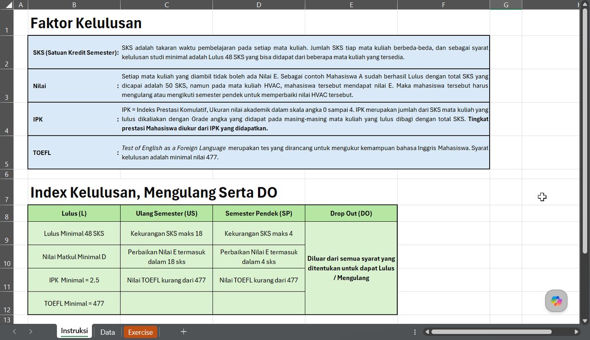
Task: Click the 'TOEFL Minimal = 477' cell
Action: (x=74, y=303)
